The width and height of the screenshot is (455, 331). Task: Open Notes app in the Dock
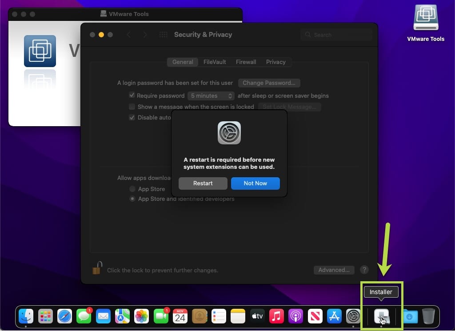coord(238,316)
